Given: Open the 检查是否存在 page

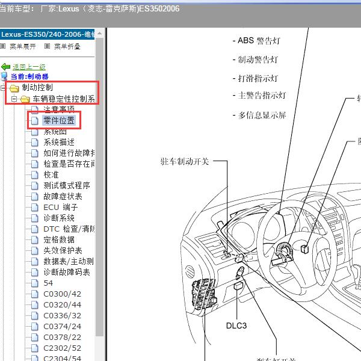Looking at the screenshot, I should pyautogui.click(x=69, y=164).
